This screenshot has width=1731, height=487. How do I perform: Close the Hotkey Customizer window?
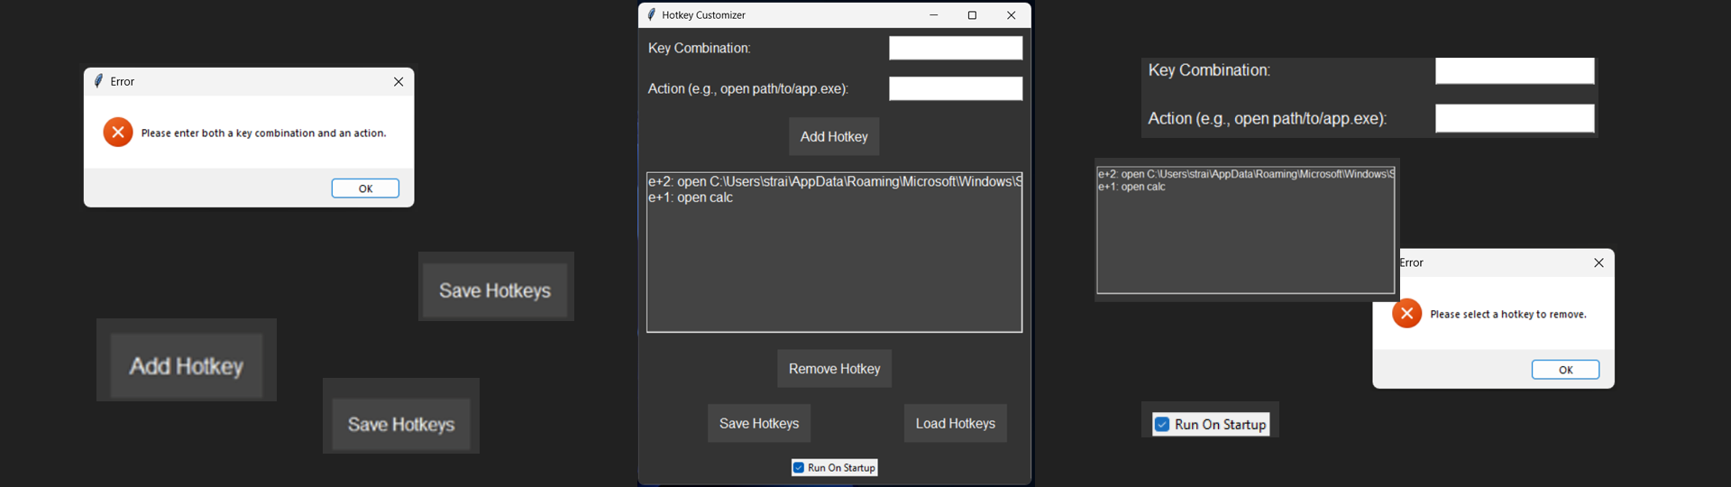[x=1011, y=14]
